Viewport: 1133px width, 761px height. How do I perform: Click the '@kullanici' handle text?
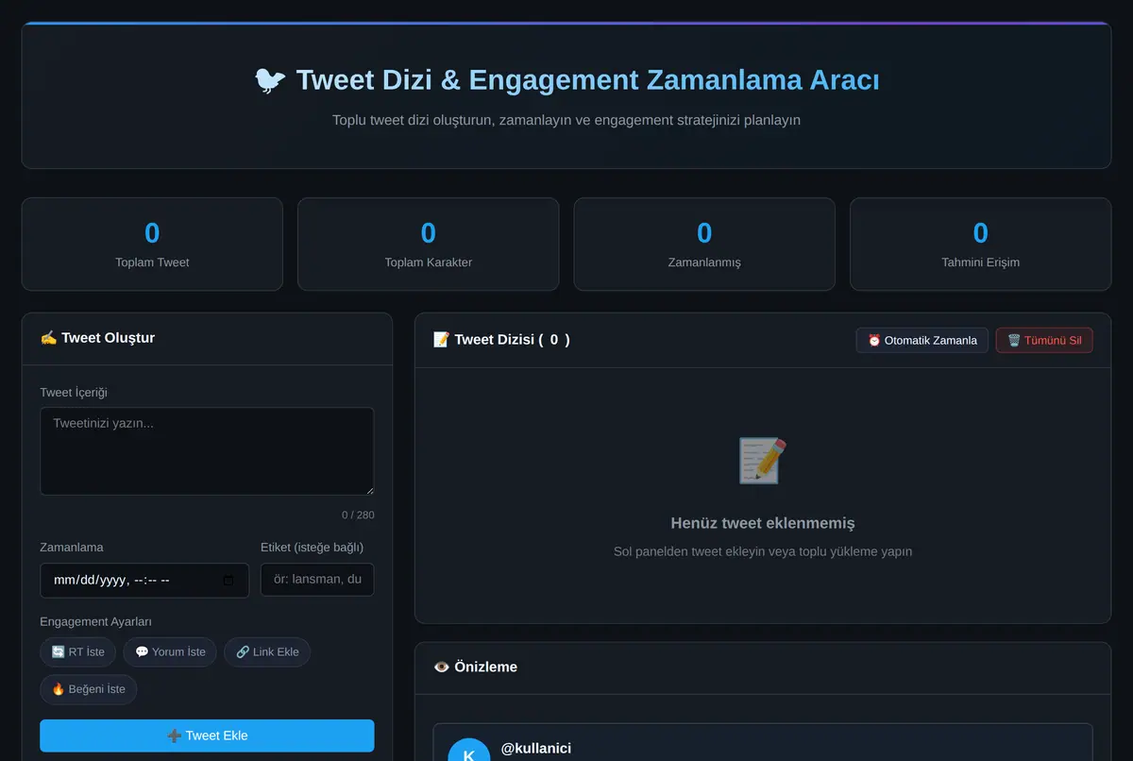(536, 749)
